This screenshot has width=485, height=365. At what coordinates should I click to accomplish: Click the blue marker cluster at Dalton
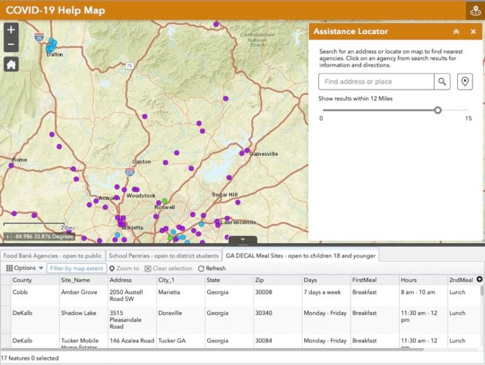51,45
